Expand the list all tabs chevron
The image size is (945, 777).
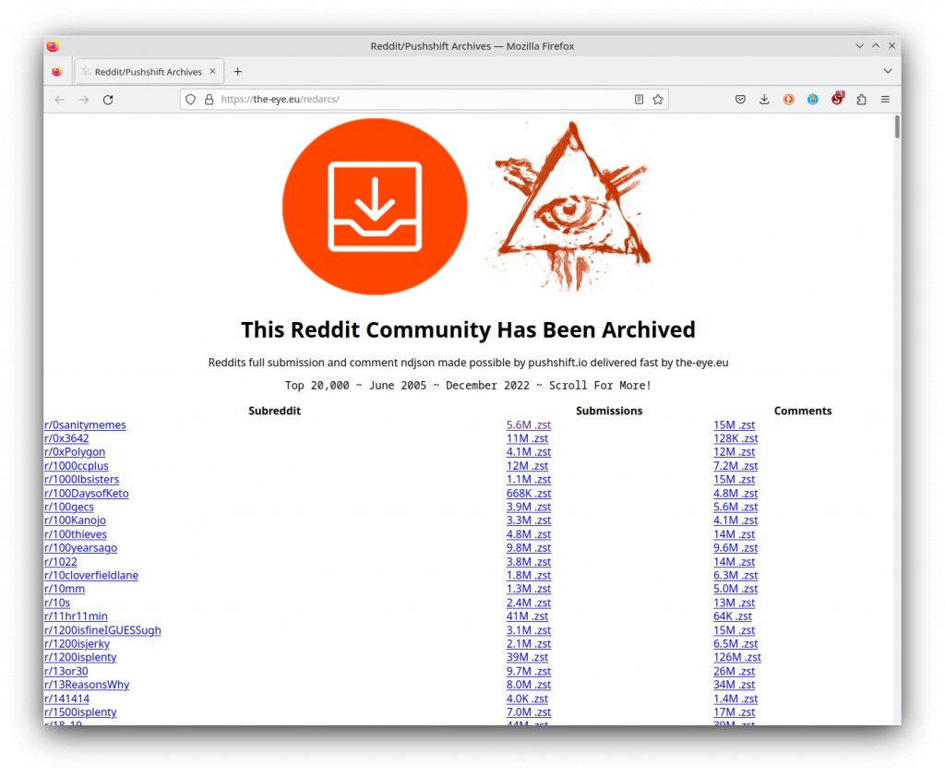coord(887,71)
